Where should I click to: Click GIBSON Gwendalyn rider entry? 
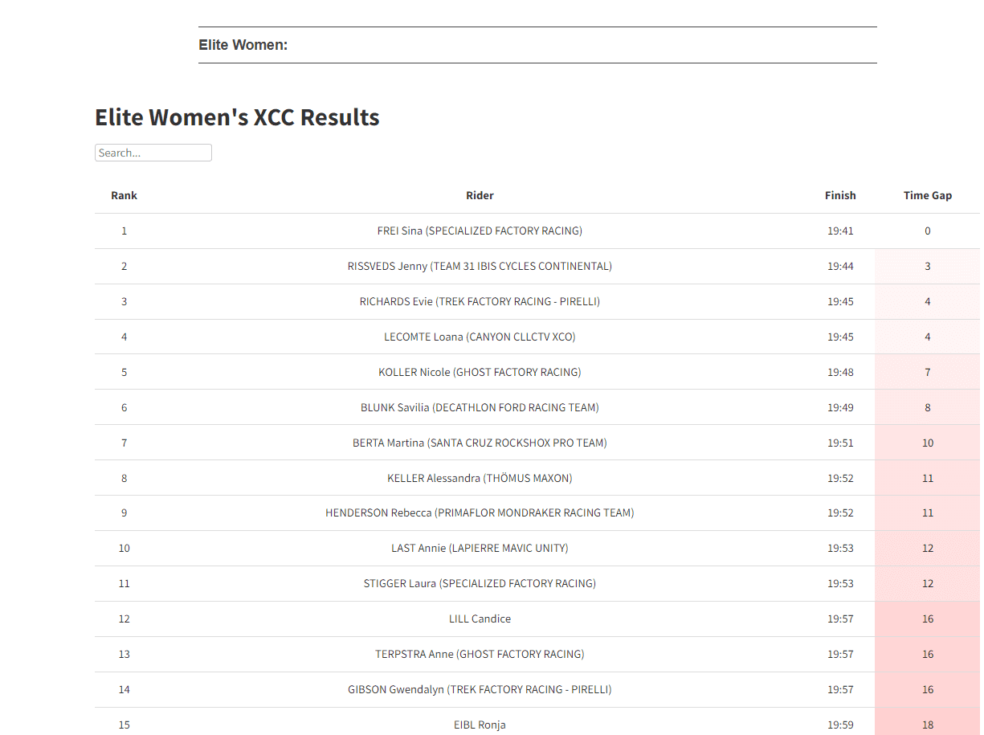480,689
